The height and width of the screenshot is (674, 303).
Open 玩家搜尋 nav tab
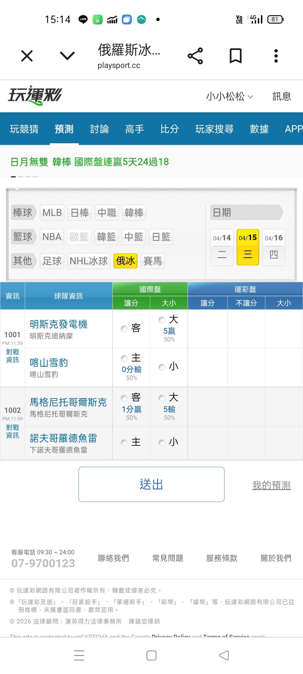coord(215,129)
